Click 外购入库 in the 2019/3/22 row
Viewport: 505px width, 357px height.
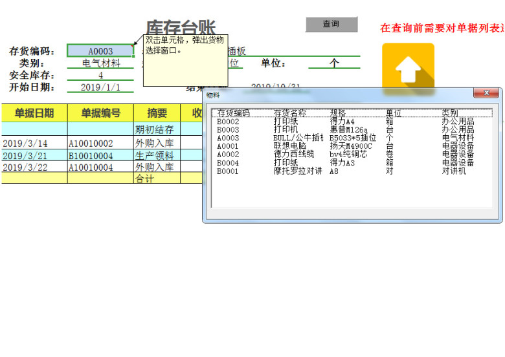click(x=157, y=168)
